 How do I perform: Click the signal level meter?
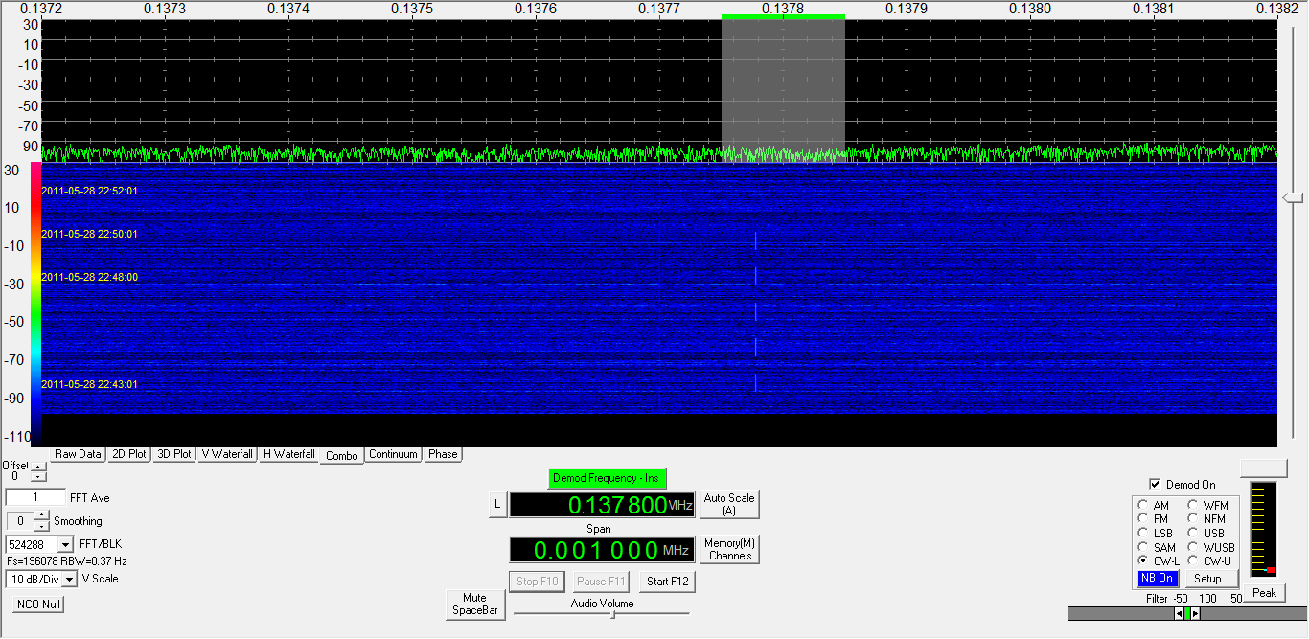1264,529
